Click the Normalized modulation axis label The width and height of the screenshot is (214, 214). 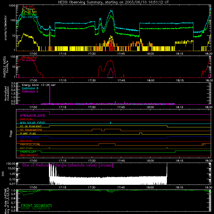7,93
